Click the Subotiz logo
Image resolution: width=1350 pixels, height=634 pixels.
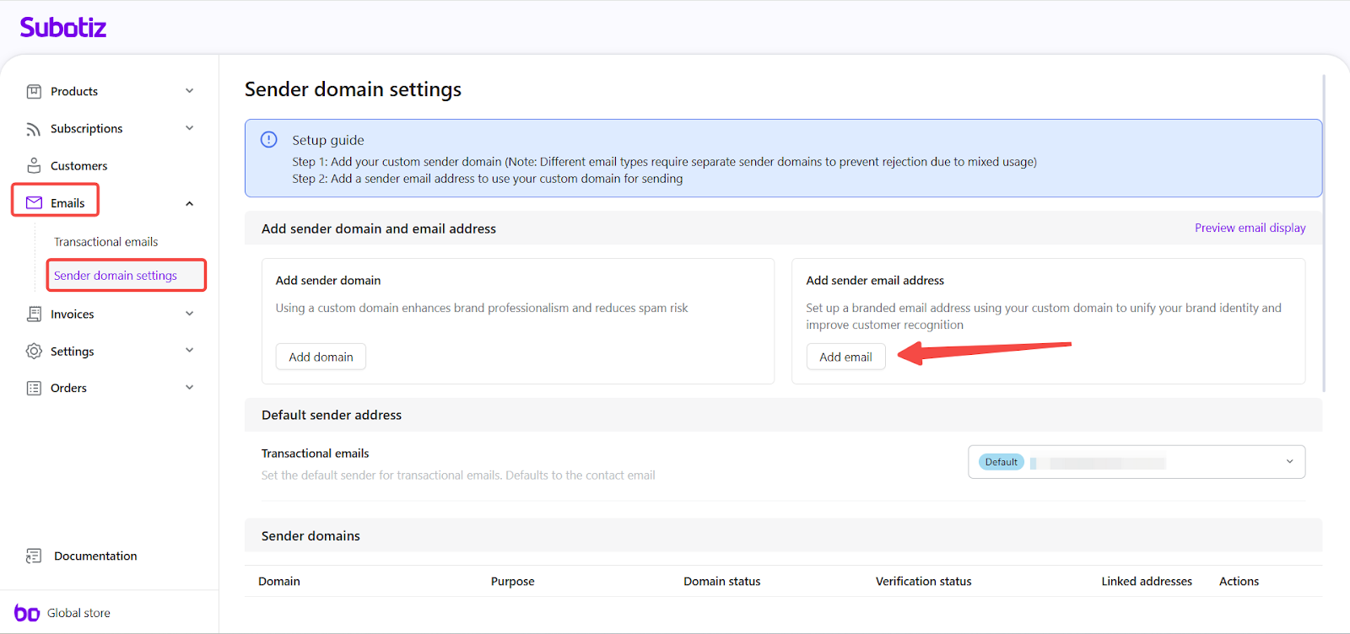point(63,28)
